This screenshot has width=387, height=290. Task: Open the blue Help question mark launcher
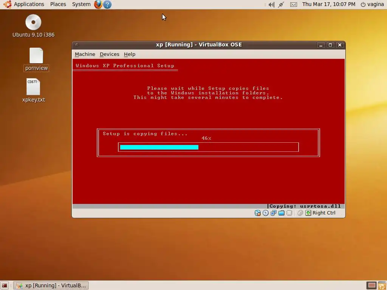tap(107, 5)
